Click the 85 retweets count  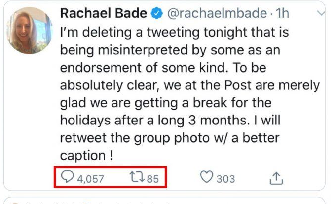pos(153,179)
